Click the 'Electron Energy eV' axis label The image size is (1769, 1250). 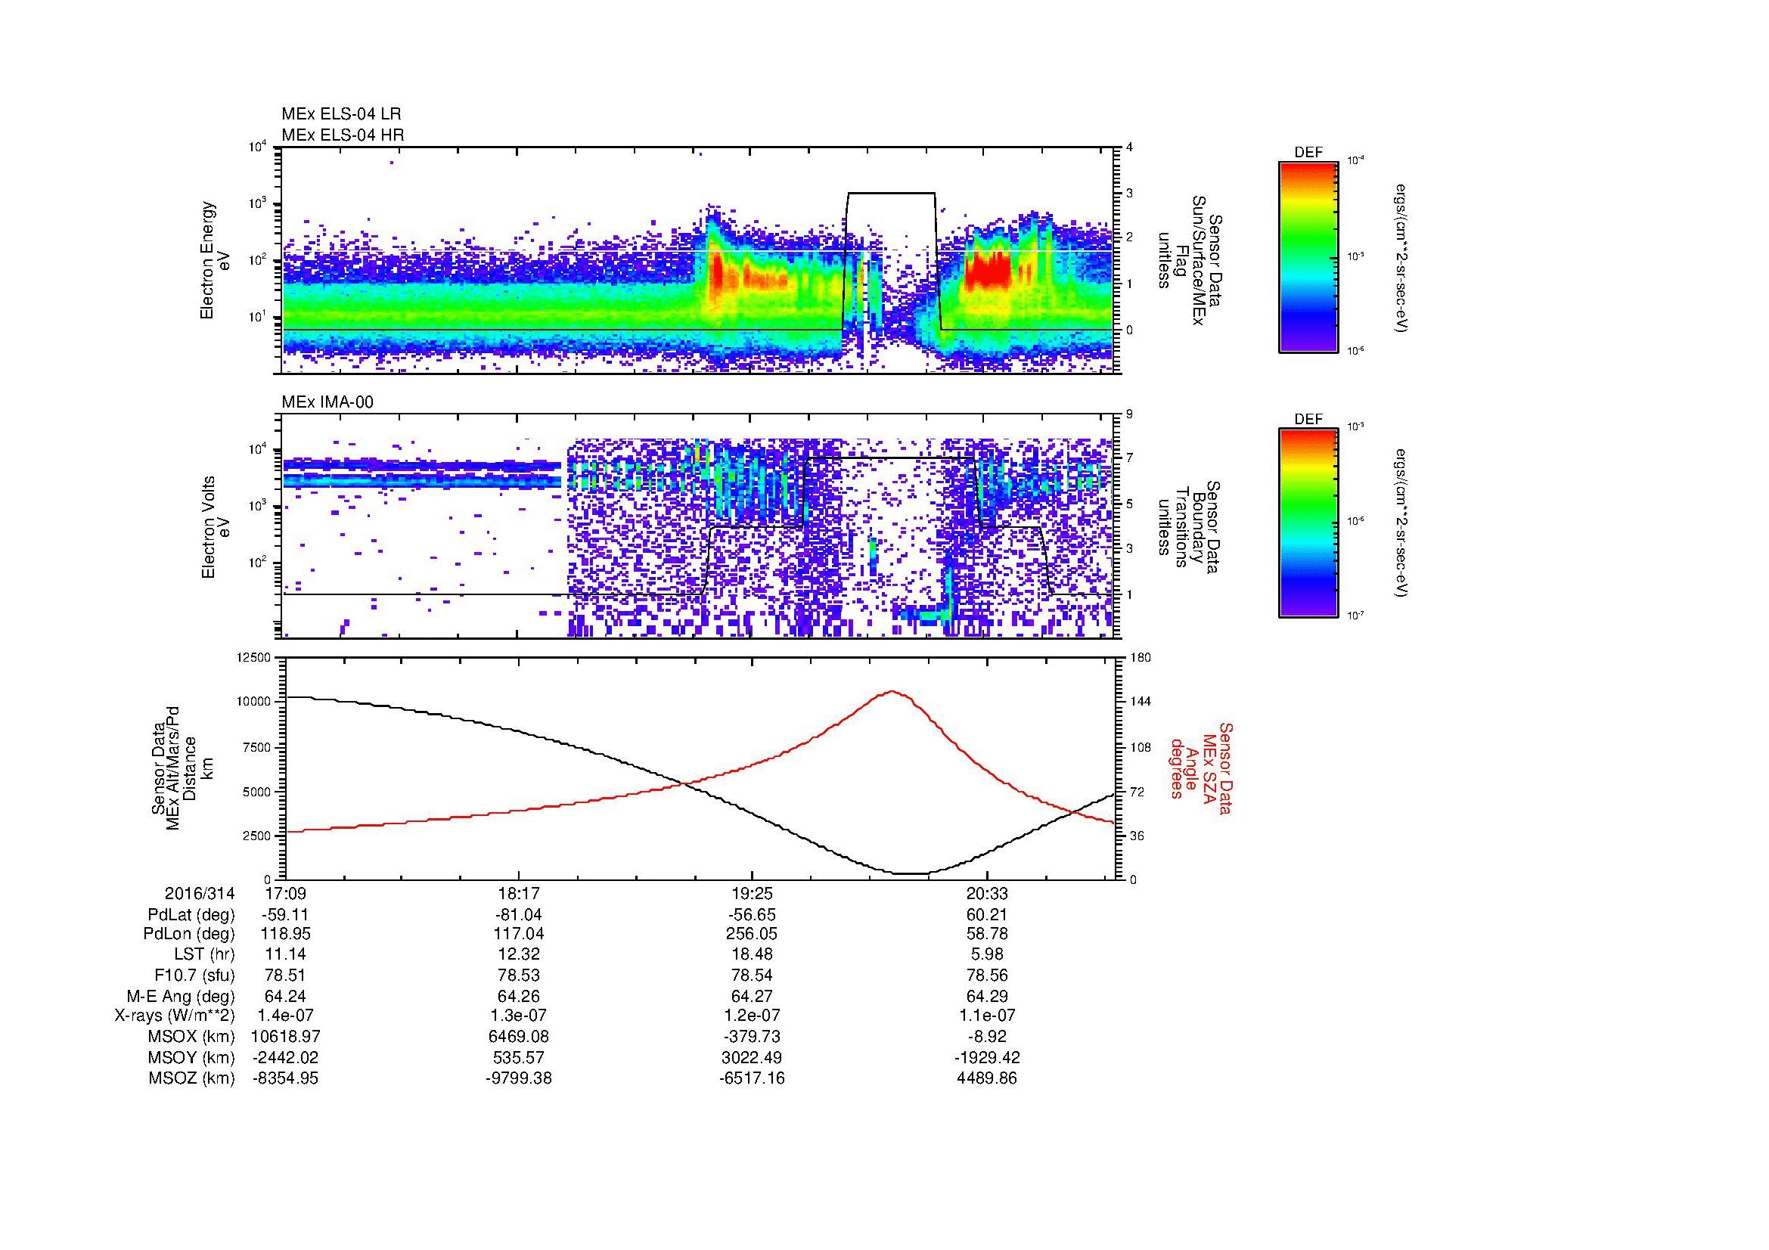(x=215, y=260)
